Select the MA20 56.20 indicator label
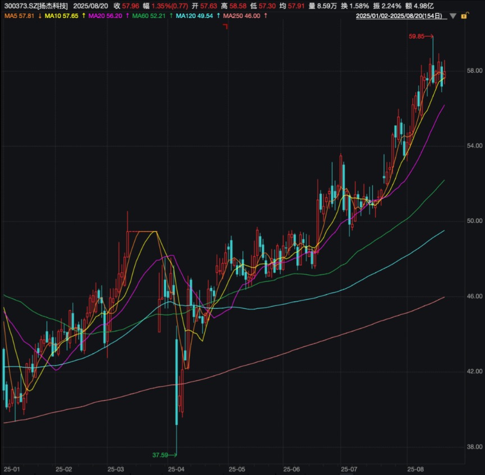 coord(105,16)
